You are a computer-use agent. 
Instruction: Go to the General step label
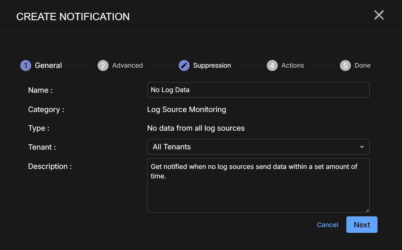click(x=48, y=65)
